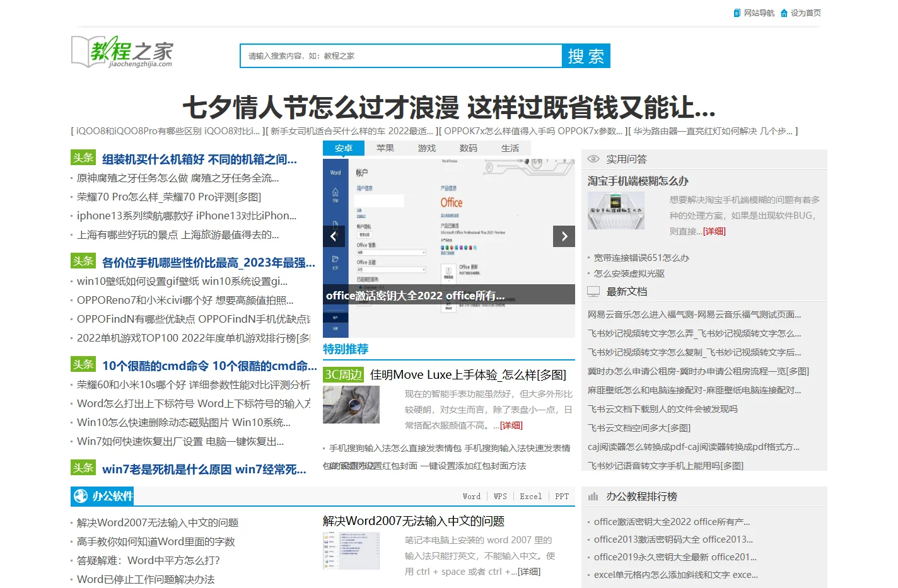Open office2013激活密钥码大全 ranking link

(x=673, y=539)
